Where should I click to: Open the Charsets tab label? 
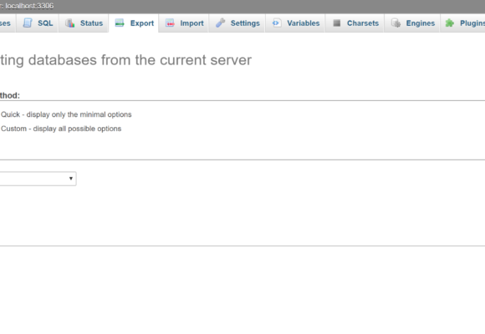[363, 23]
